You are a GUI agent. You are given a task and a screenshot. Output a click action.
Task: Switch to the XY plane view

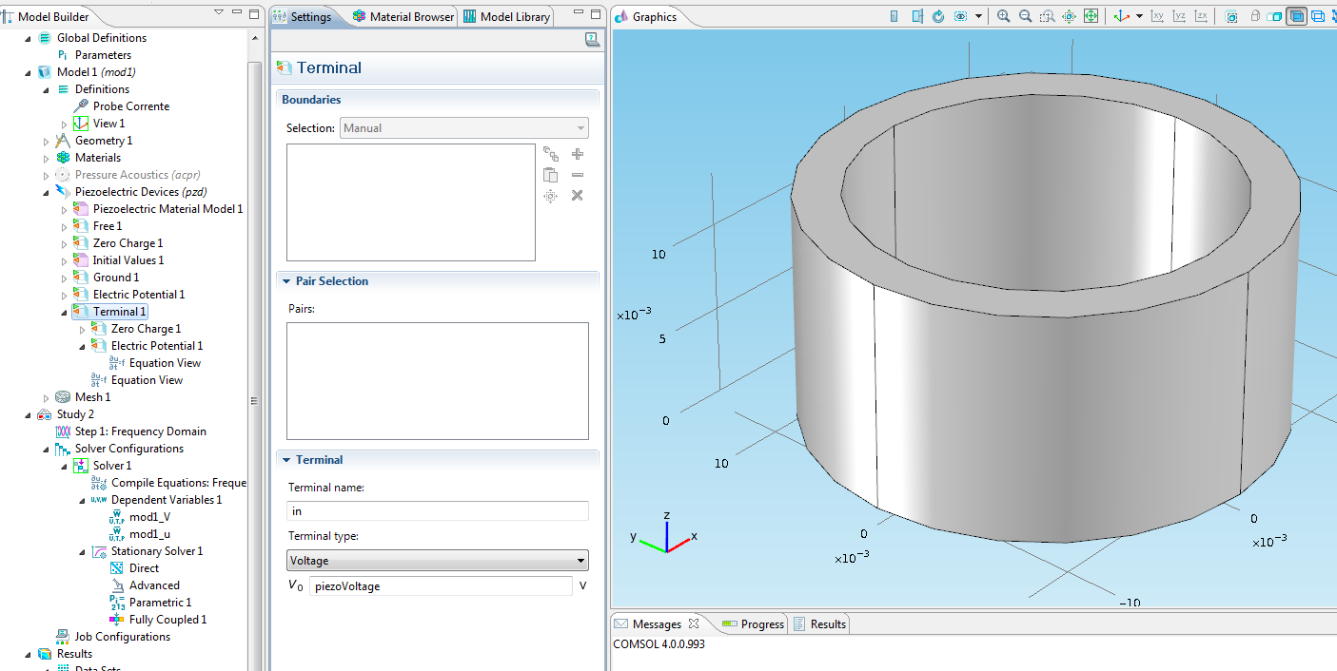click(1157, 16)
